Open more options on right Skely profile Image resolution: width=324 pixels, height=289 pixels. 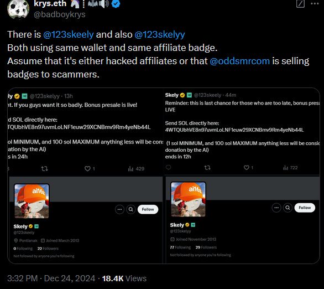click(276, 208)
